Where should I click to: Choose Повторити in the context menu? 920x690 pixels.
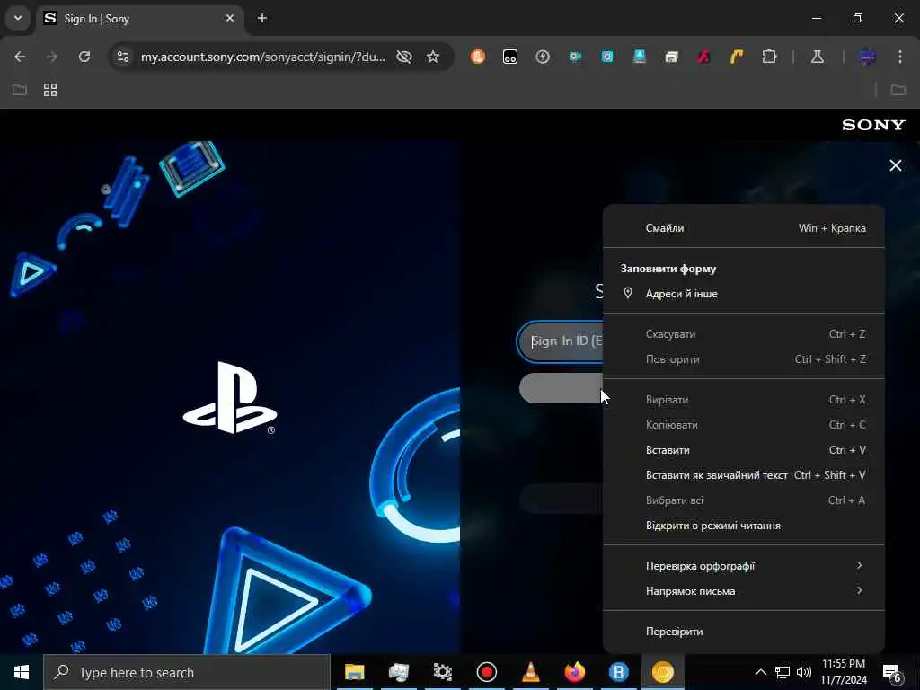point(744,359)
